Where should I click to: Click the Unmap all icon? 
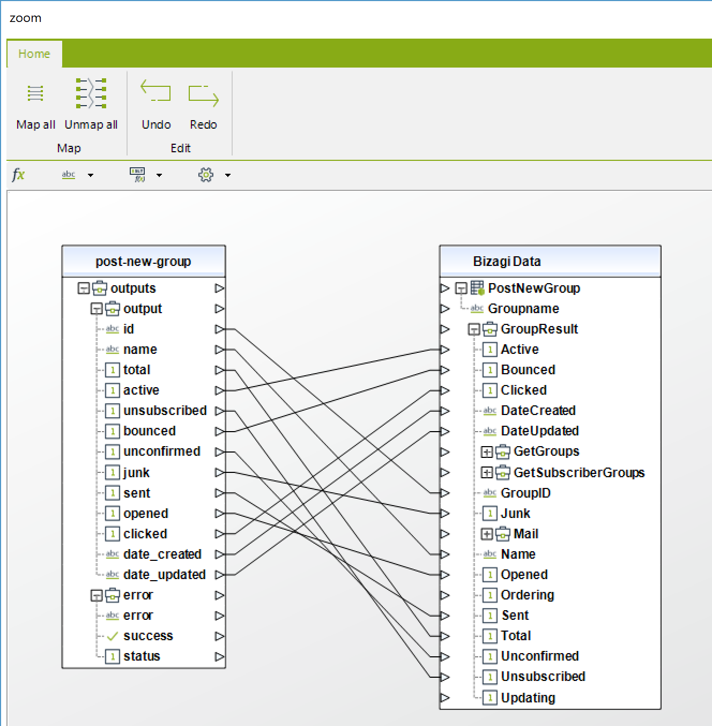[x=91, y=93]
